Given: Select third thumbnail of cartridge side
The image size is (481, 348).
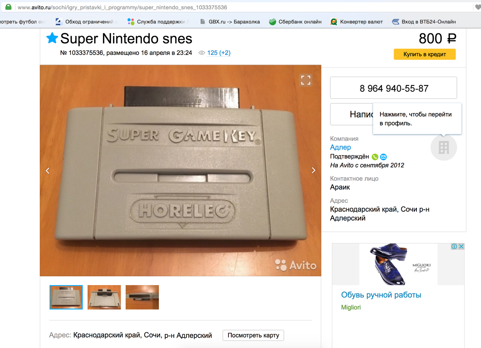Looking at the screenshot, I should pos(142,297).
